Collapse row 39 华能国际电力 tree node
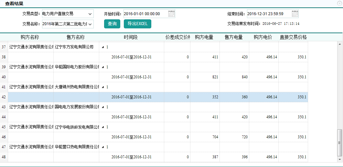The image size is (343, 167). [103, 67]
